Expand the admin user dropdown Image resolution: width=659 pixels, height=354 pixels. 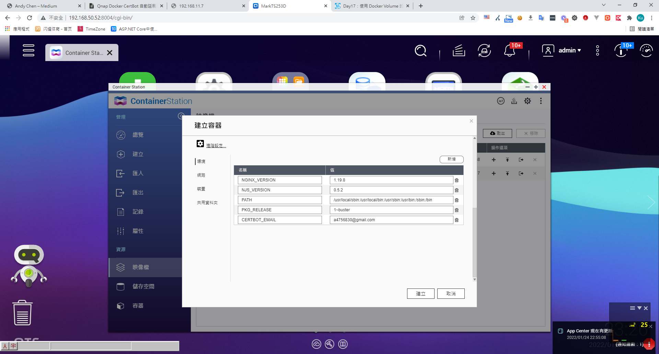(570, 50)
